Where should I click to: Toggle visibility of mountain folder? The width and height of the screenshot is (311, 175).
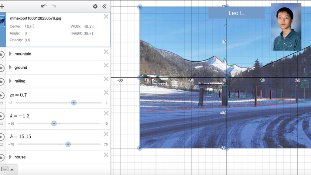tap(2, 54)
